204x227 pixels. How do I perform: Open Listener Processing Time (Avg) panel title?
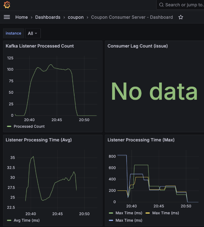click(x=39, y=140)
